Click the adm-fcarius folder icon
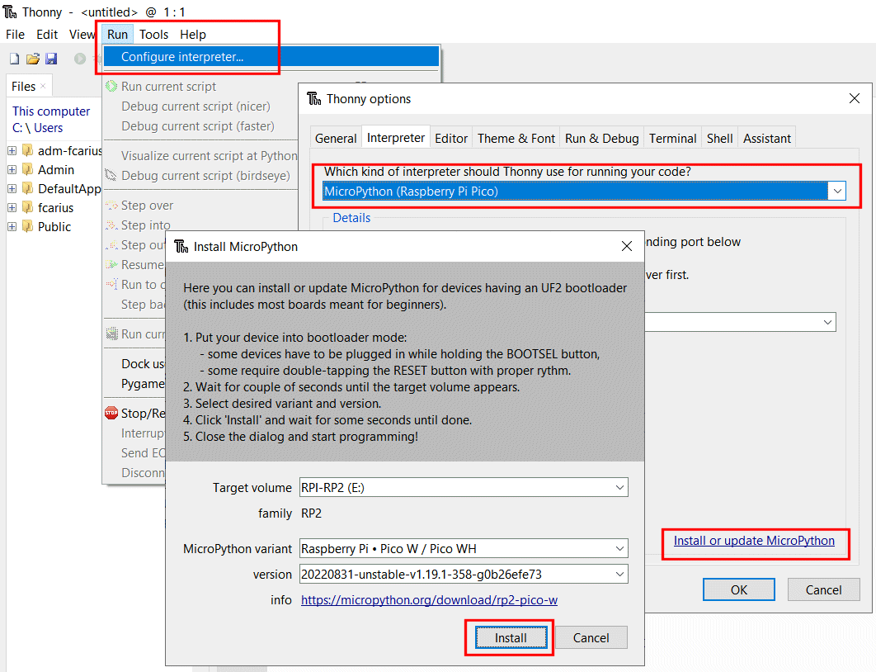 click(x=28, y=150)
